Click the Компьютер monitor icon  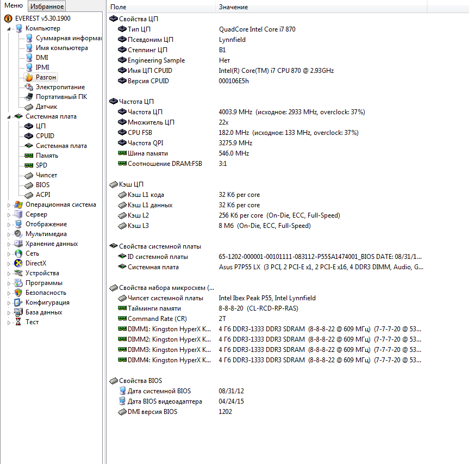(19, 28)
